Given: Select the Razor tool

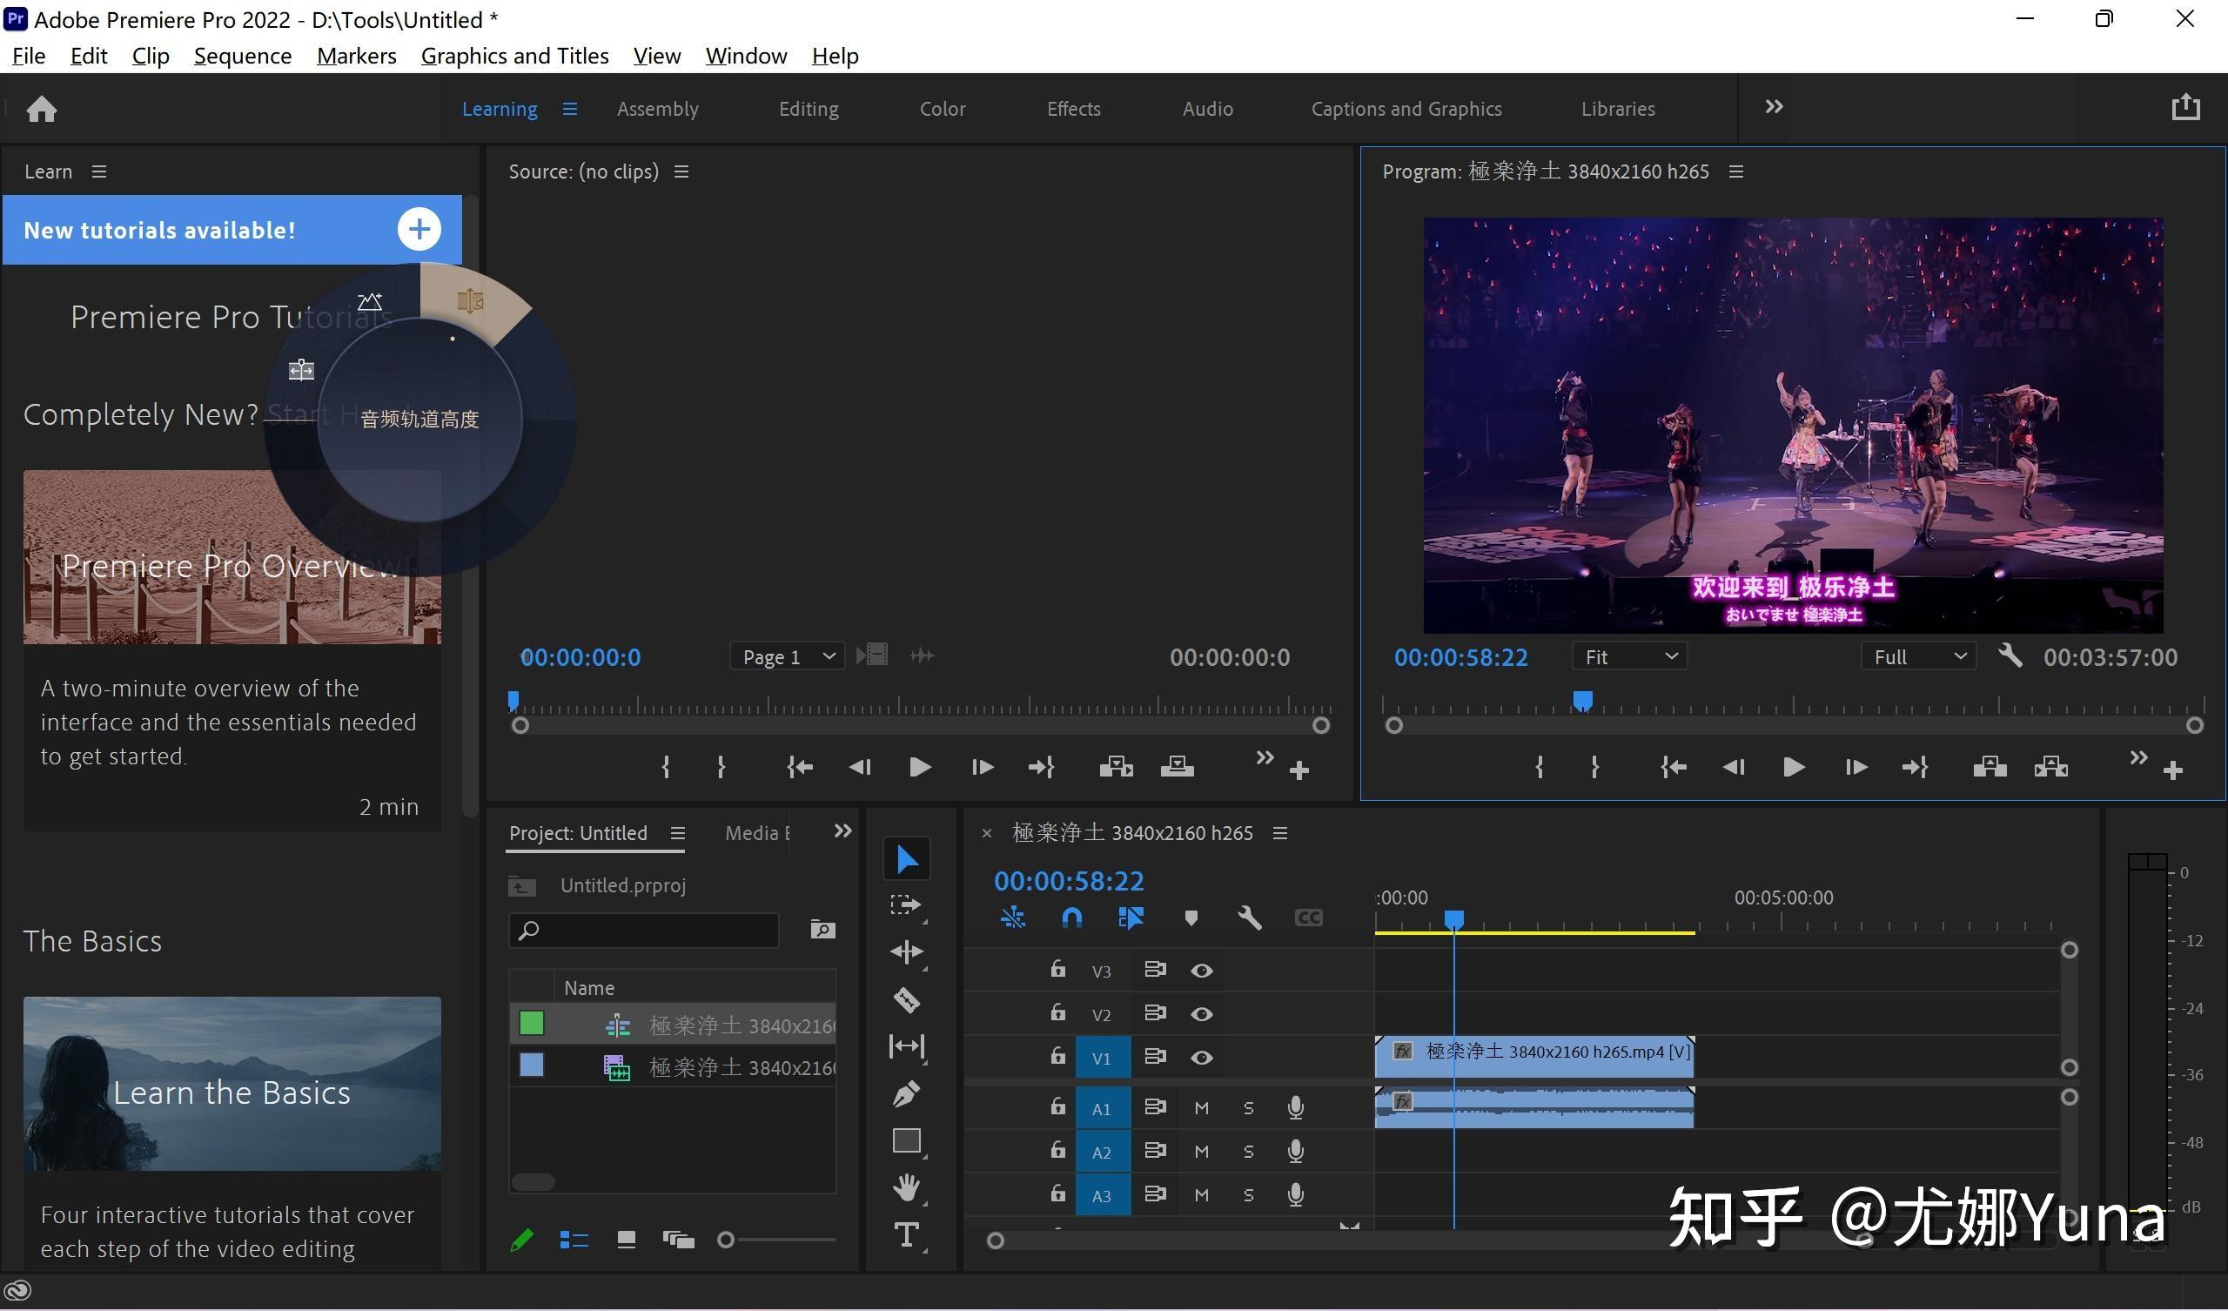Looking at the screenshot, I should [906, 999].
